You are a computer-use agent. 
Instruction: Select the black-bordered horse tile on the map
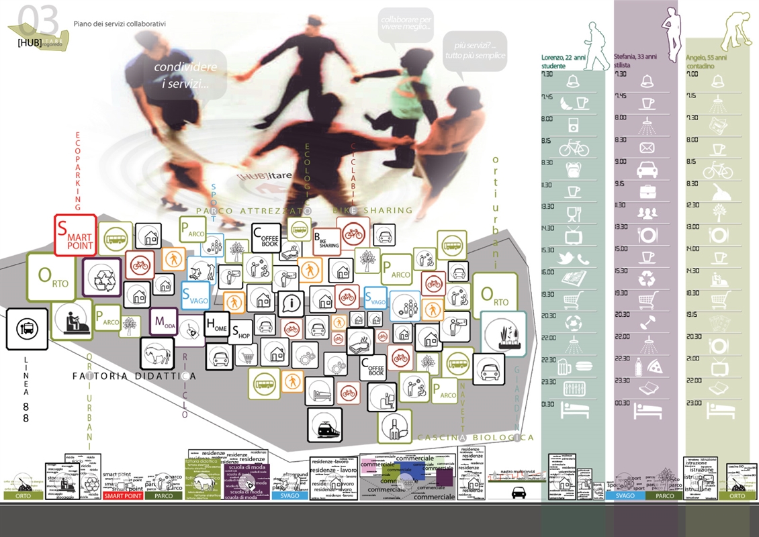point(157,354)
